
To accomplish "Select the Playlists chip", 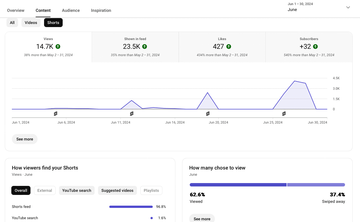I will [151, 190].
